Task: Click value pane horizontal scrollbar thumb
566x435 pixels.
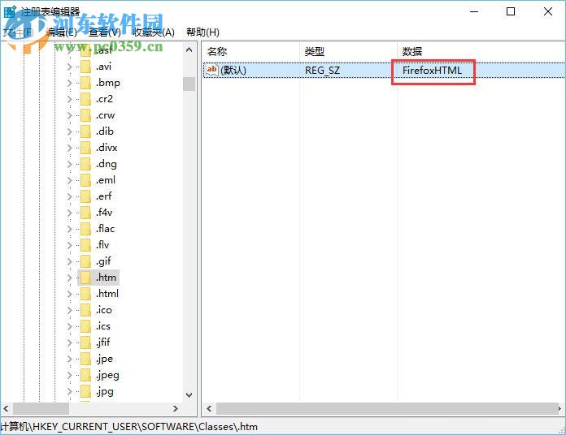Action: point(386,409)
